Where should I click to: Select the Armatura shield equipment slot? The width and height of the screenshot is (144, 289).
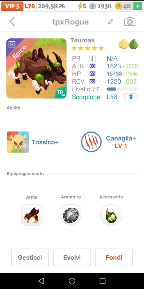(71, 215)
